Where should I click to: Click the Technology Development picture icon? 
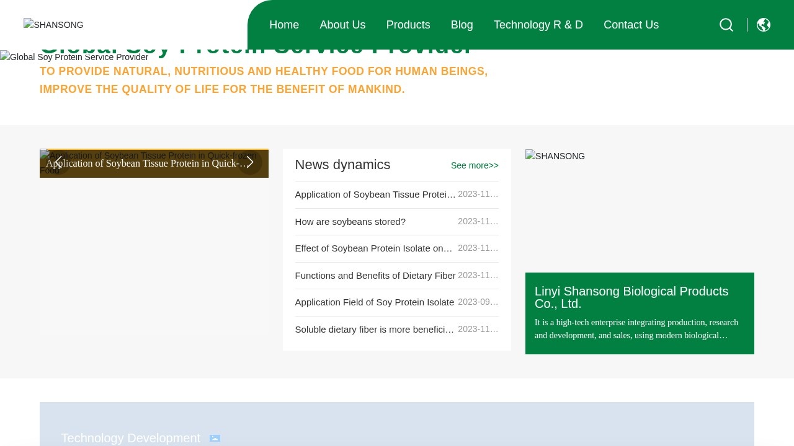tap(215, 439)
